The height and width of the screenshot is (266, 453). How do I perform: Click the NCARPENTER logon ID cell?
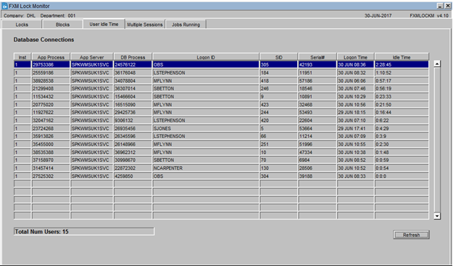(x=206, y=168)
